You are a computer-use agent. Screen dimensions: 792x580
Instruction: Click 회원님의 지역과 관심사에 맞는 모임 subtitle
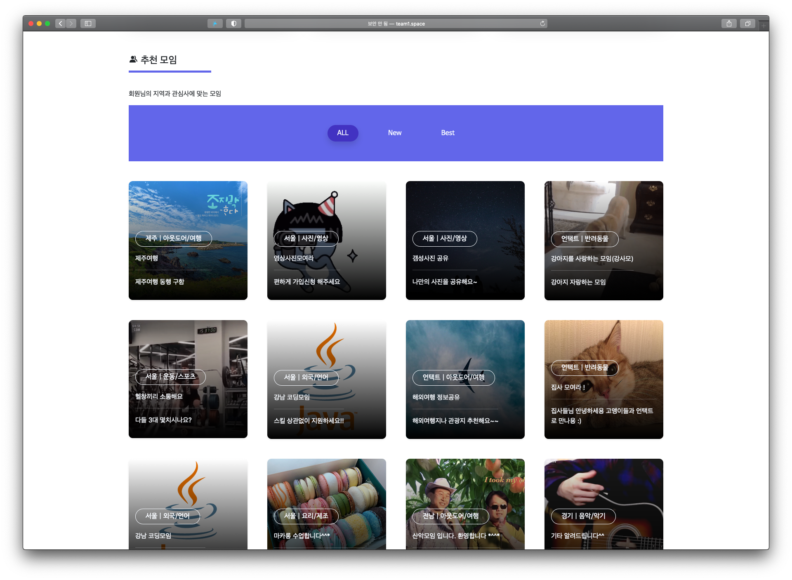coord(175,94)
